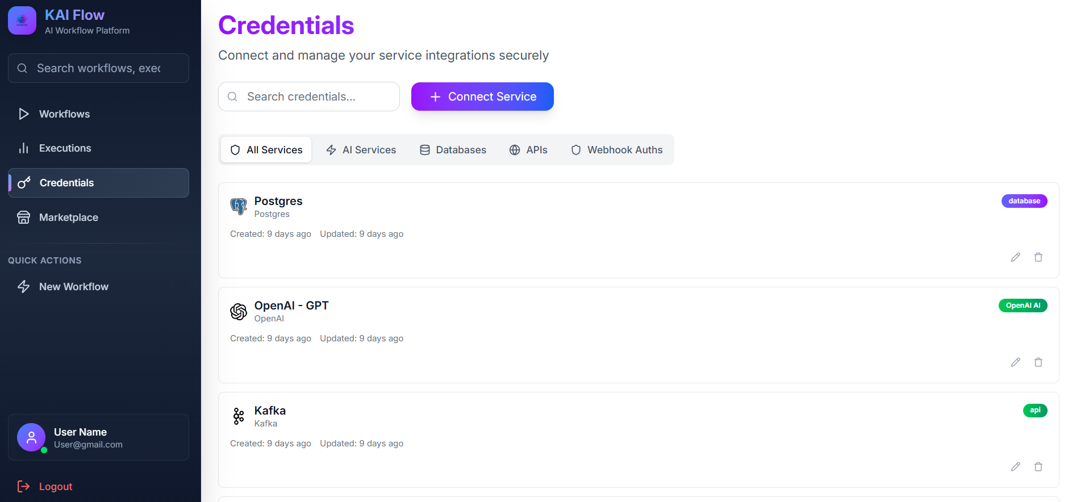Open Executions from the sidebar
Viewport: 1072px width, 502px height.
click(23, 148)
